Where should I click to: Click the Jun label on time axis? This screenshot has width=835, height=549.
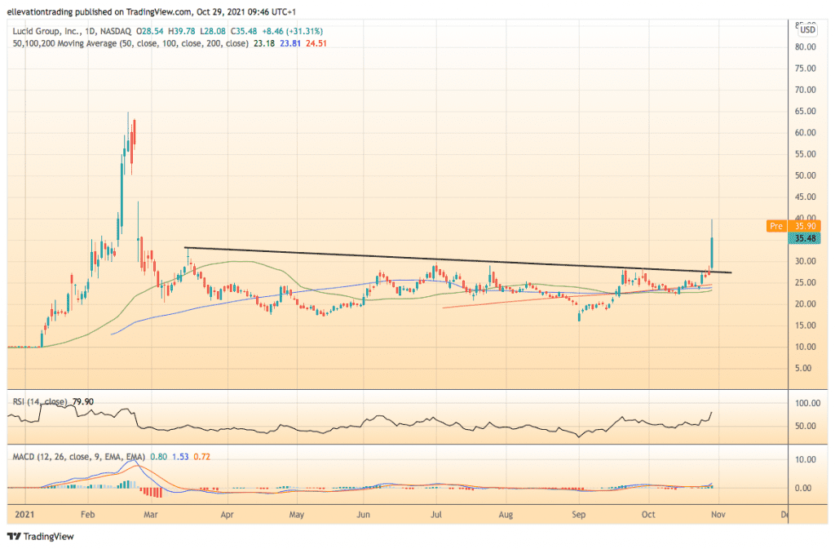[x=363, y=515]
